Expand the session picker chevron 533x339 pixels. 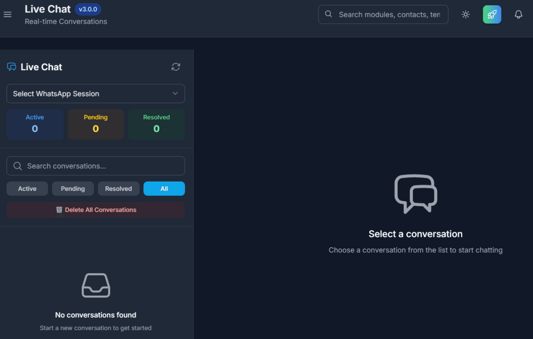[x=175, y=94]
